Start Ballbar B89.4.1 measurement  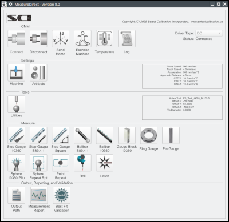[82, 135]
